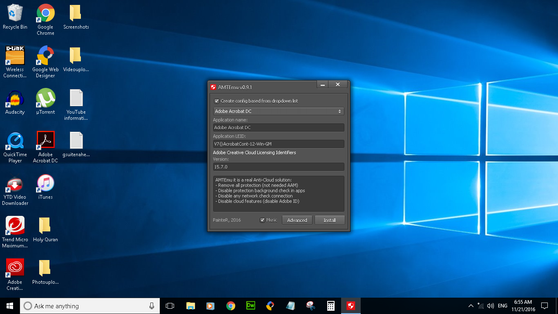The height and width of the screenshot is (314, 558).
Task: Show hidden system tray icons
Action: click(x=471, y=306)
